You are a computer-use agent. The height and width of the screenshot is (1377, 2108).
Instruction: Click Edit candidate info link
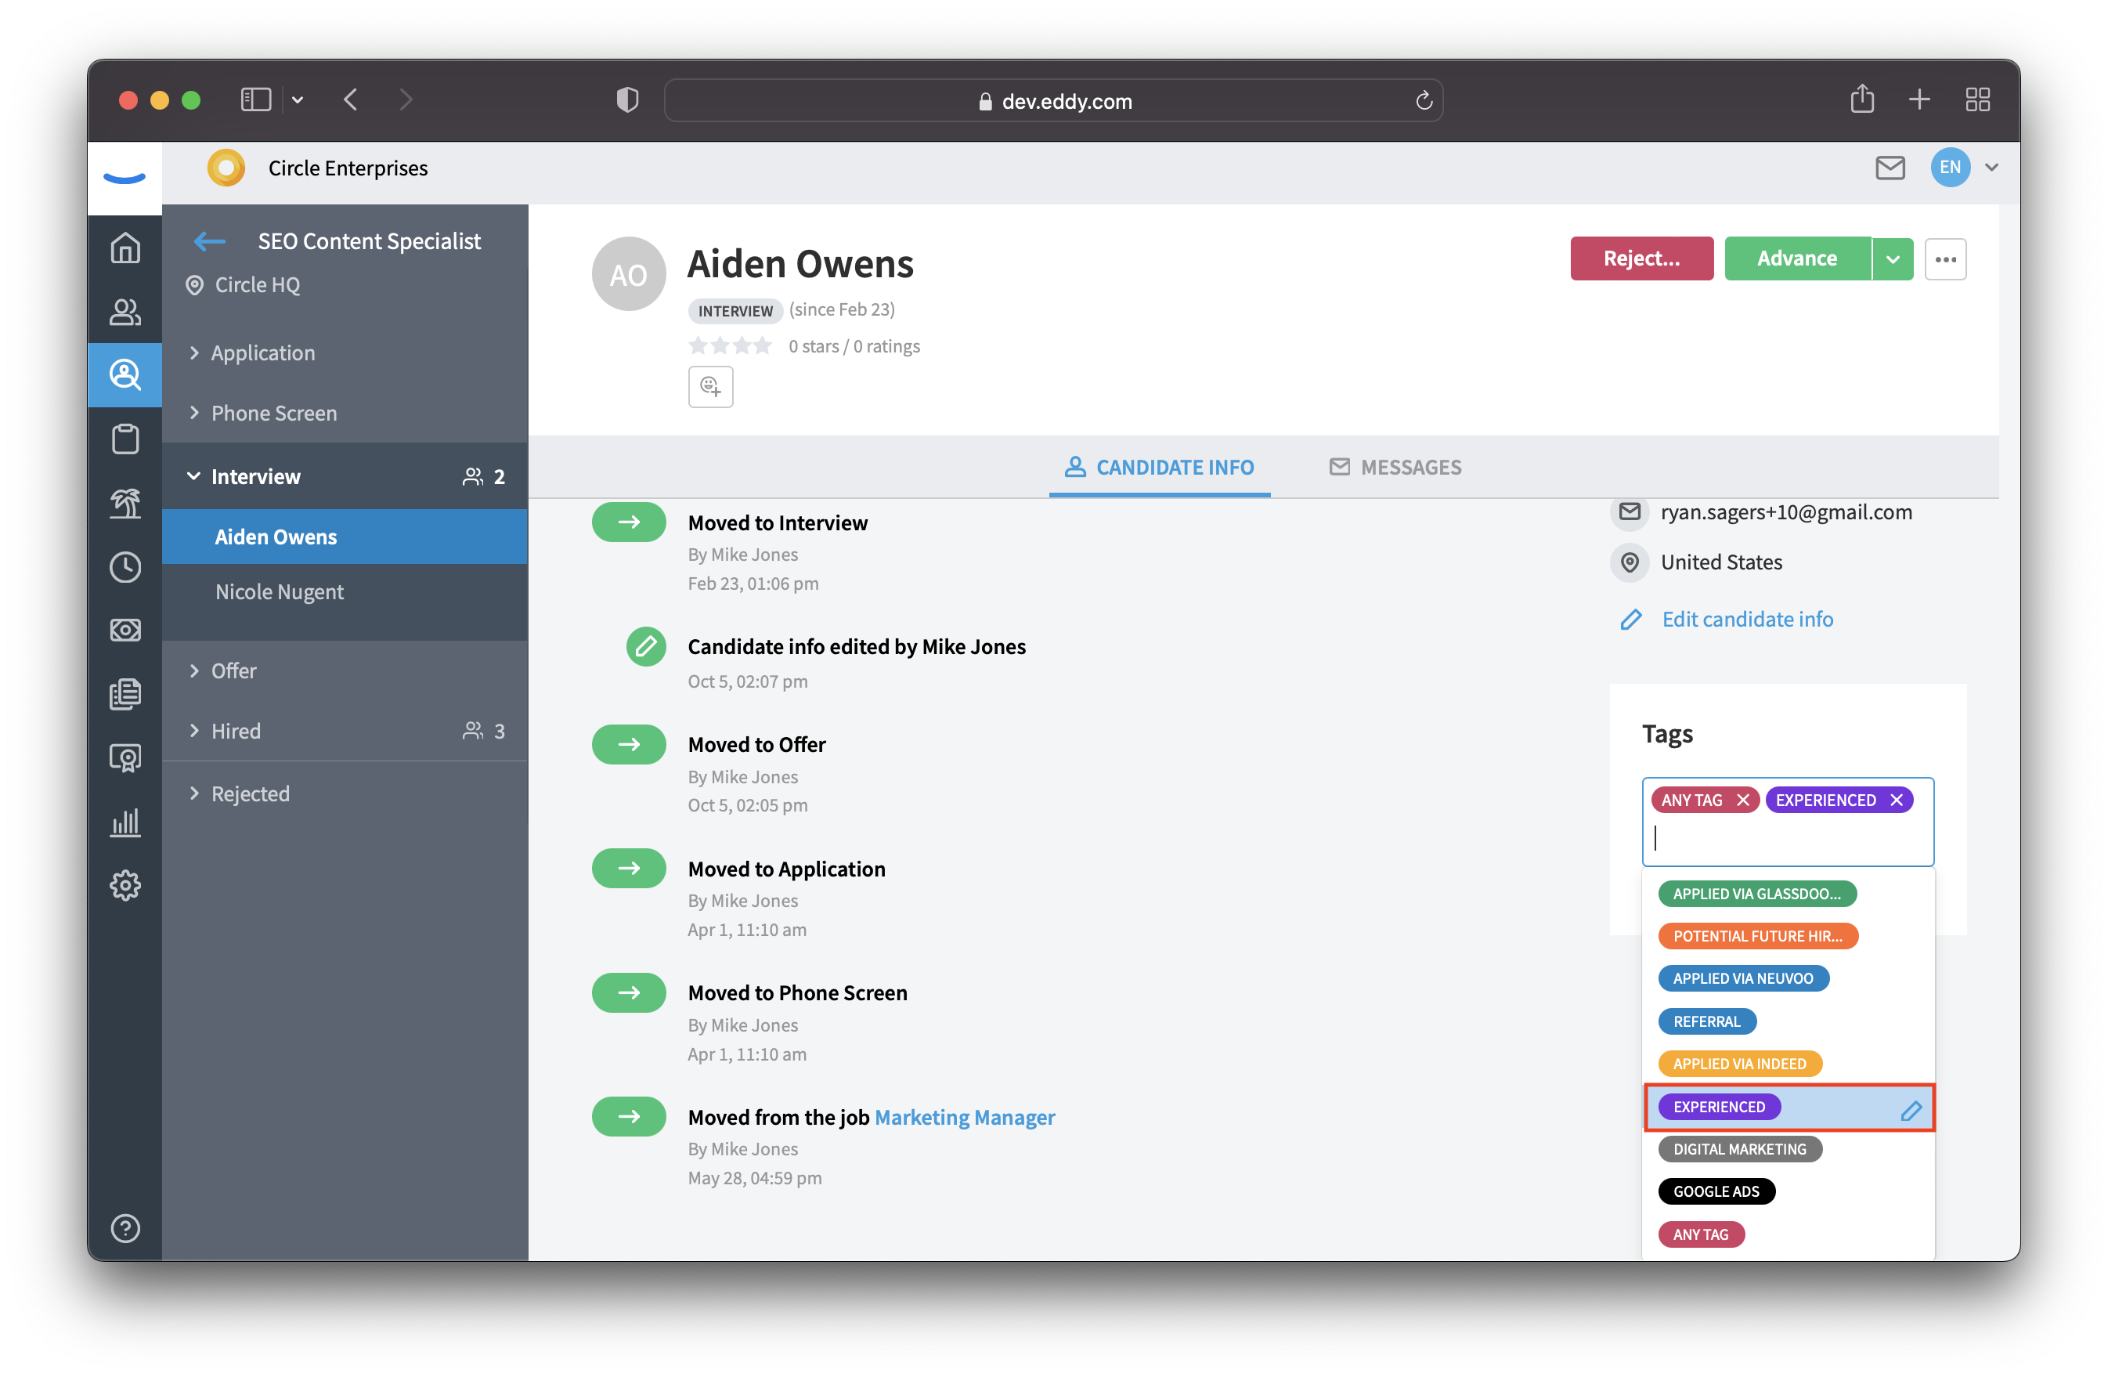click(1747, 619)
